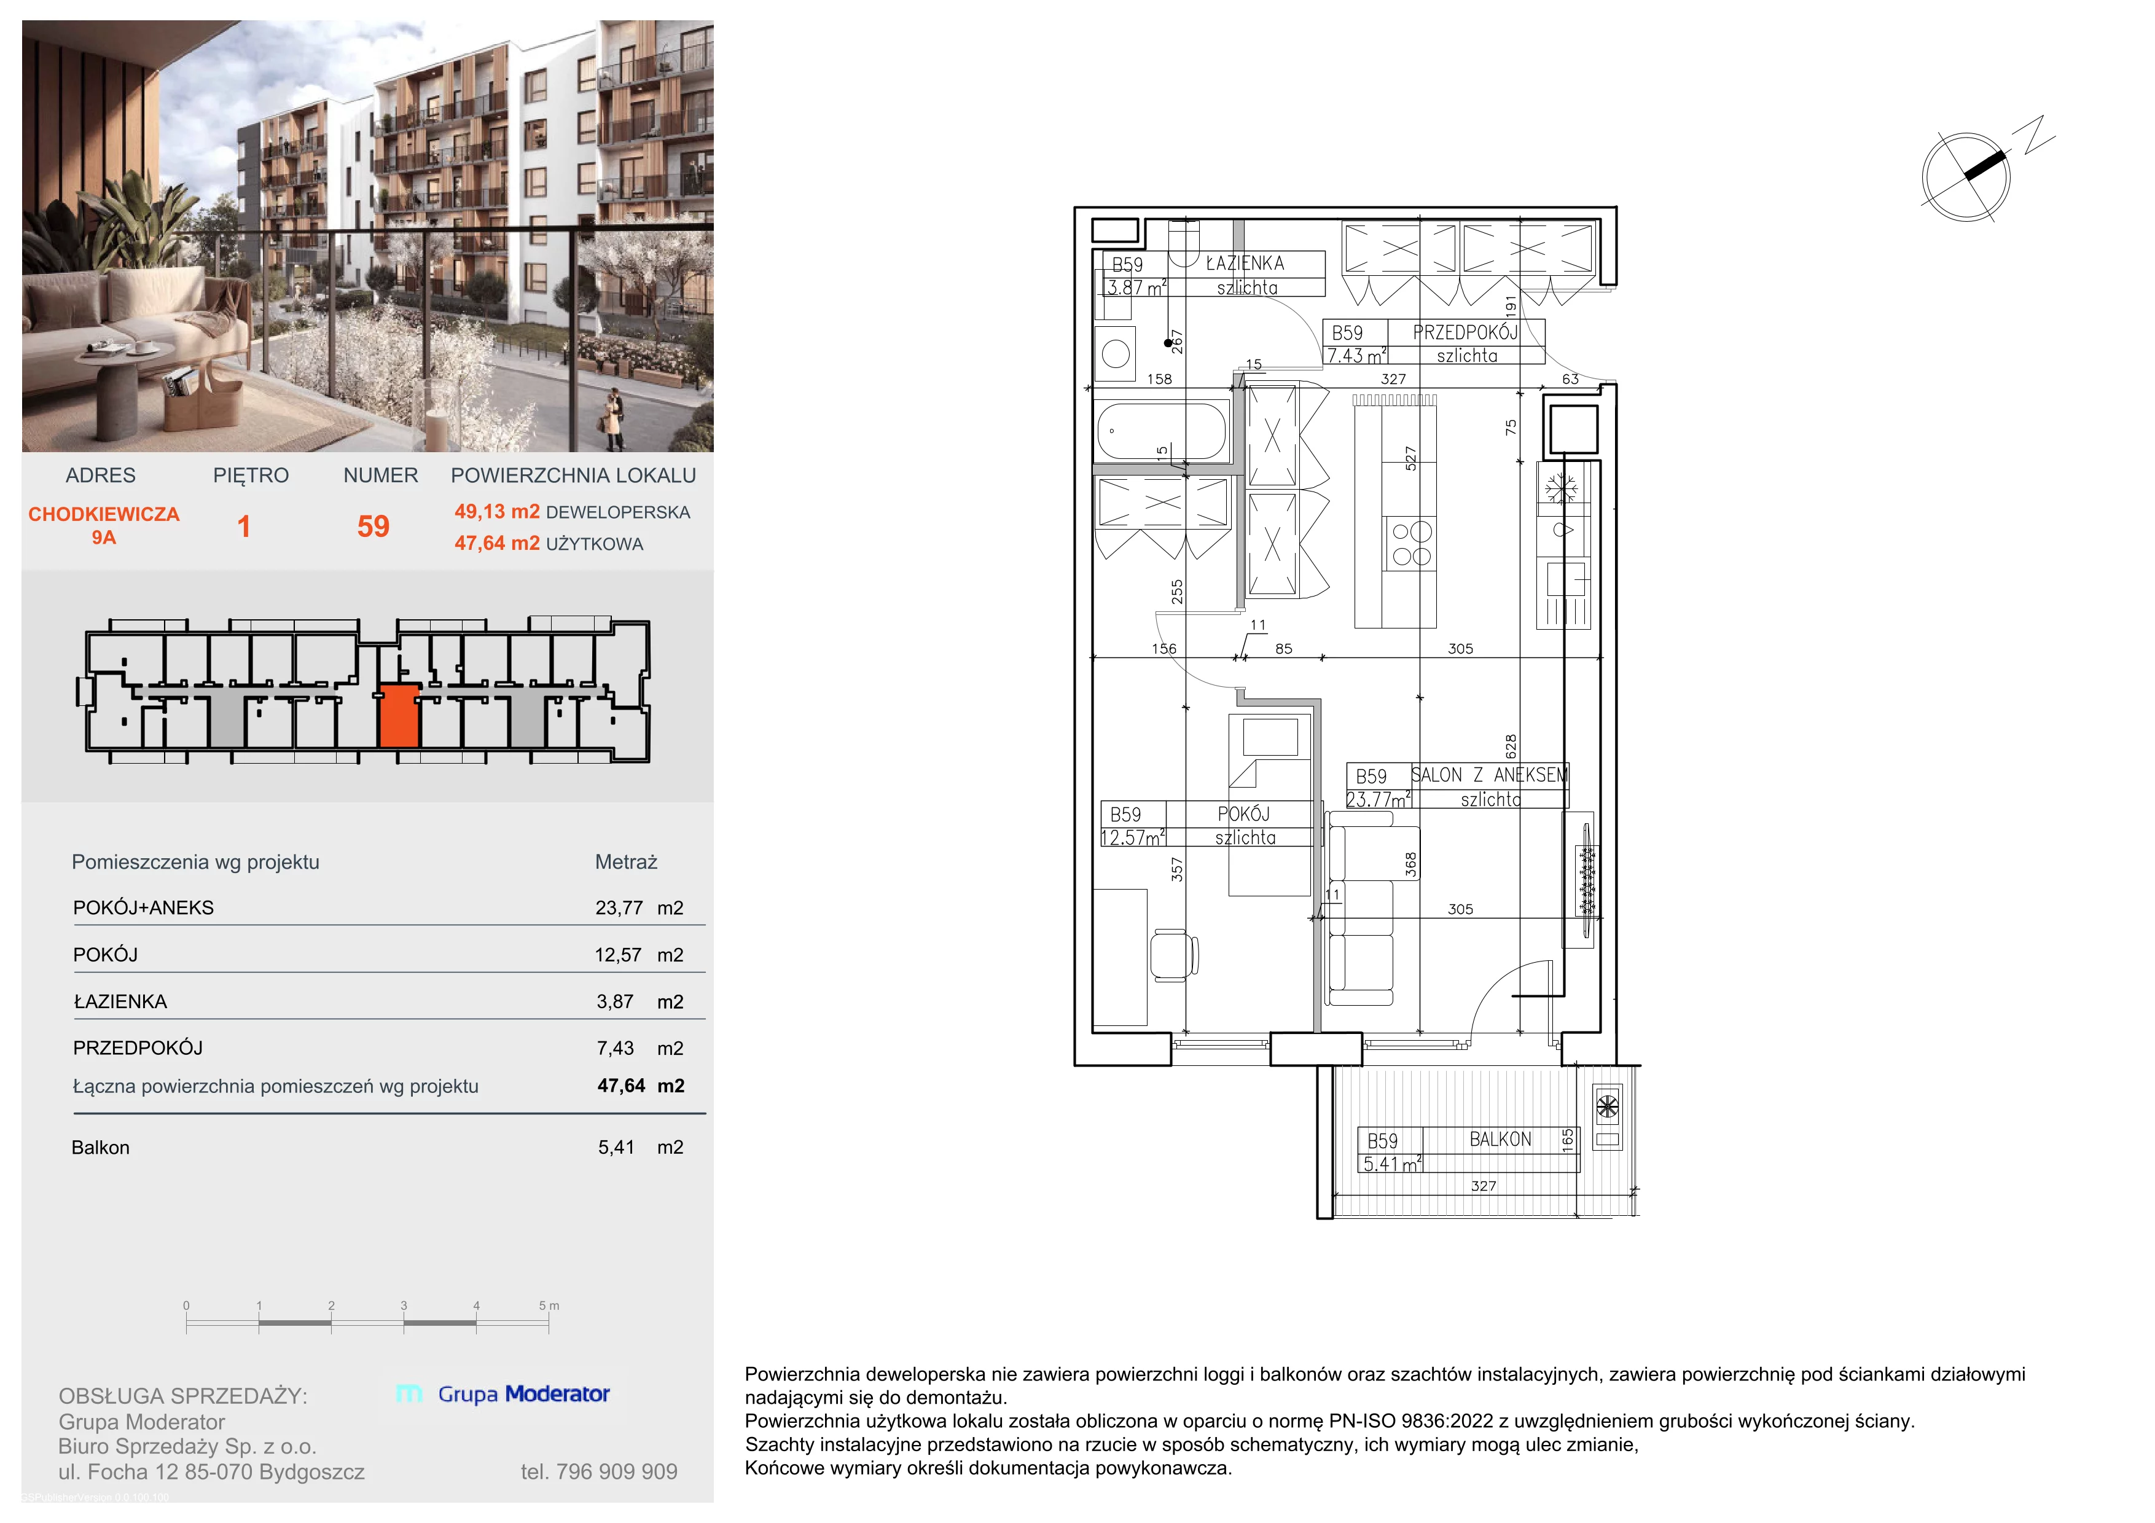Click the ADRES heading

point(100,475)
